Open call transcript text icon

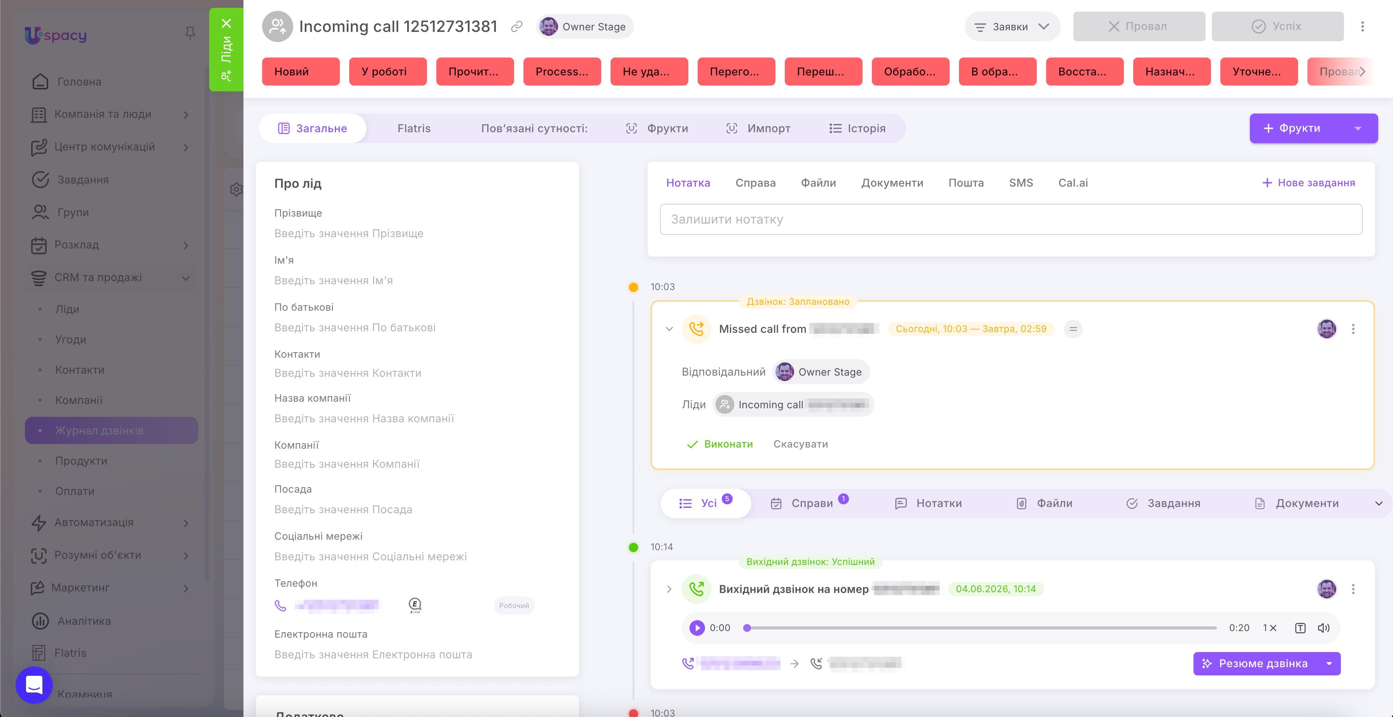tap(1300, 628)
